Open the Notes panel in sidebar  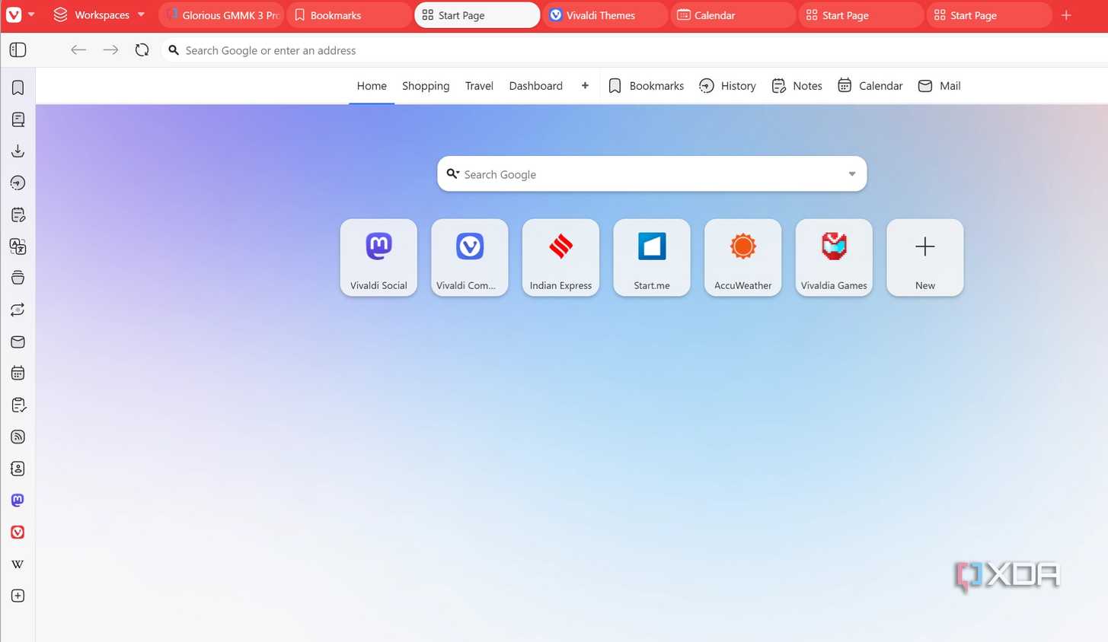click(18, 215)
